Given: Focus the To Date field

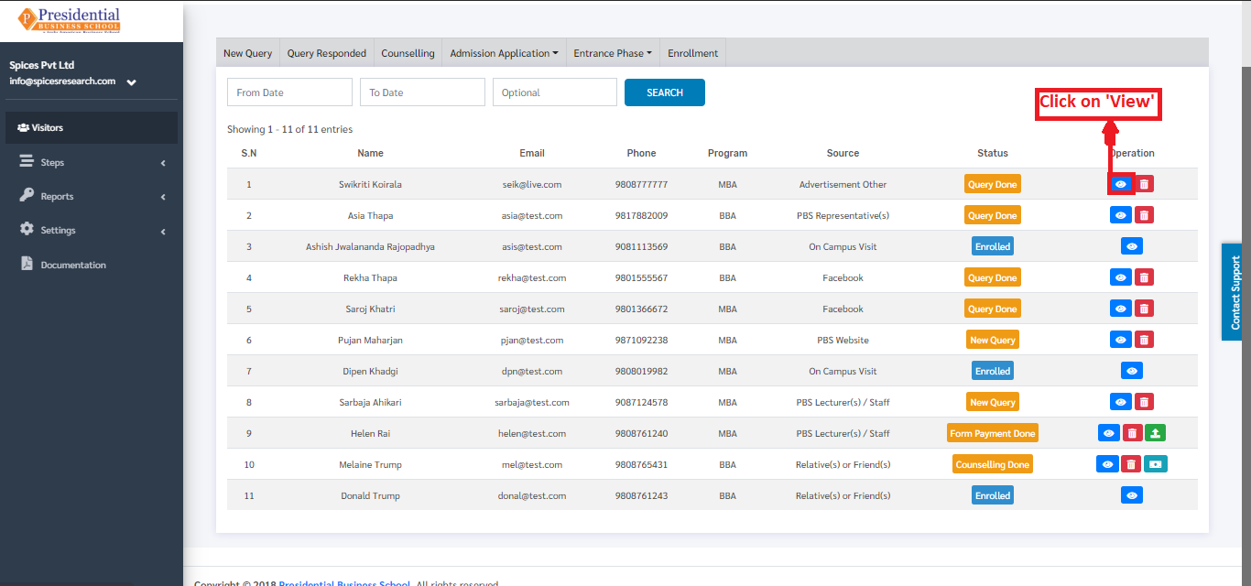Looking at the screenshot, I should [422, 92].
